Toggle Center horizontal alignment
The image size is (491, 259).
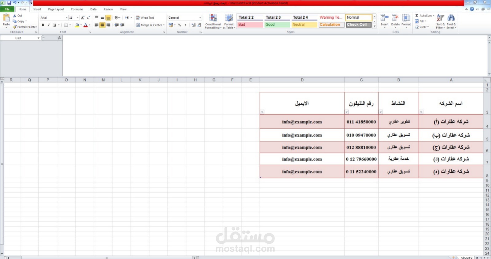click(102, 25)
